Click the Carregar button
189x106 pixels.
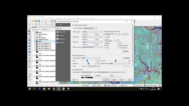[126, 51]
